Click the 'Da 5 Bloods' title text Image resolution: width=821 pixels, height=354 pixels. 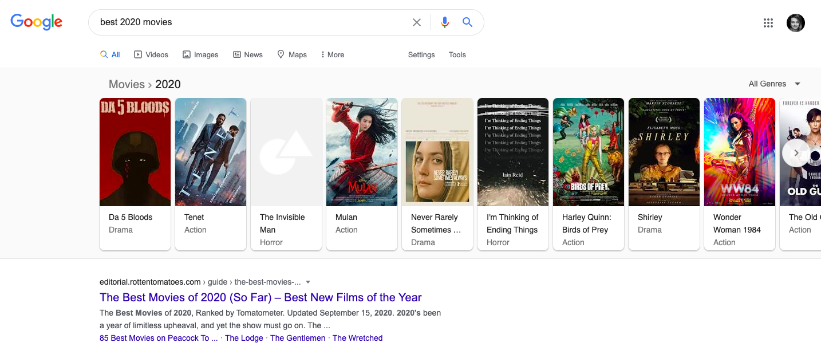click(131, 217)
